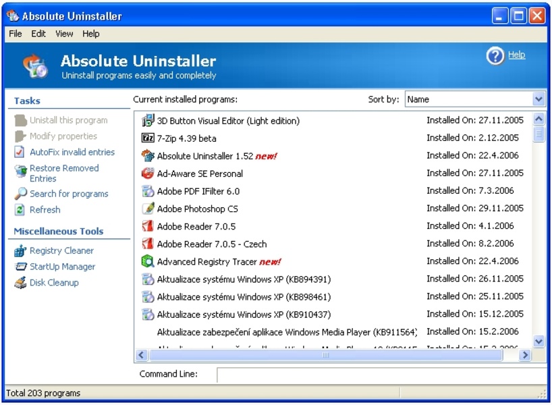
Task: Click the green Refresh icon
Action: pos(20,211)
